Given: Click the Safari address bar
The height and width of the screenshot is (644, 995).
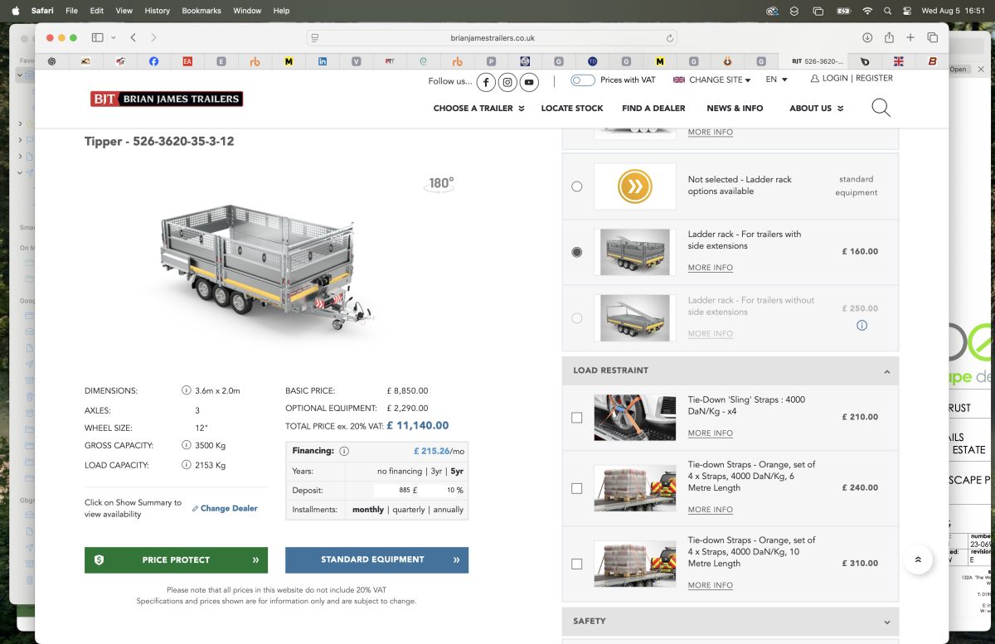Looking at the screenshot, I should [492, 38].
